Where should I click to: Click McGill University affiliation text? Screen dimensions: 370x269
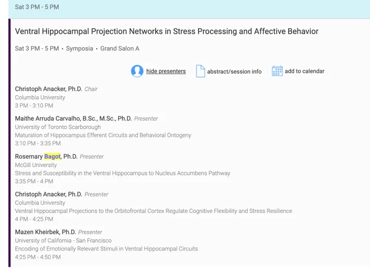point(36,165)
